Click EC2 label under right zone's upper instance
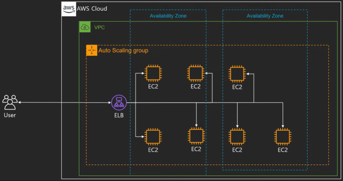 (x=237, y=87)
